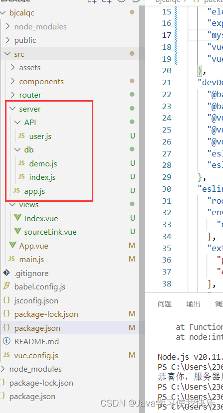223x413 pixels.
Task: Click the "devDe" key on line 21
Action: (x=211, y=82)
